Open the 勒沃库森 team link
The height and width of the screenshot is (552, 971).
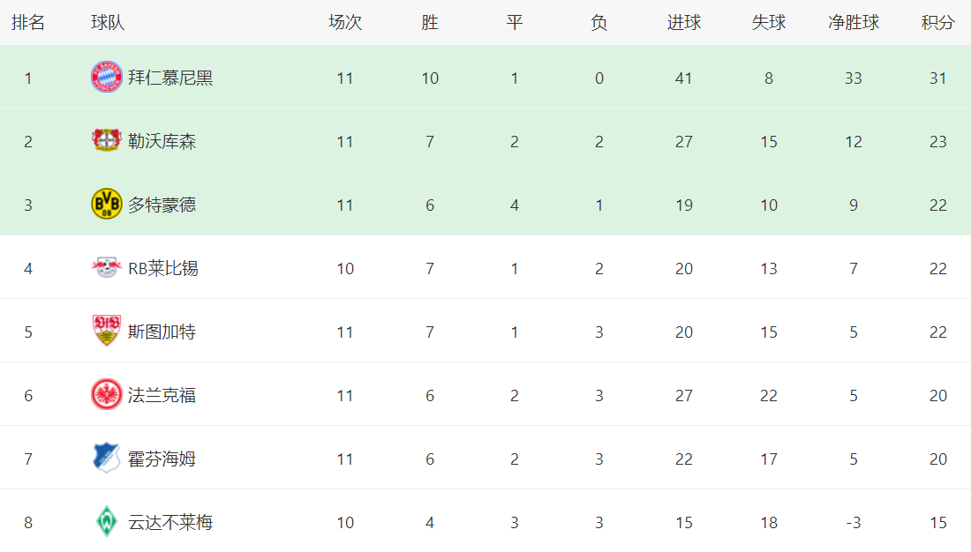click(162, 141)
